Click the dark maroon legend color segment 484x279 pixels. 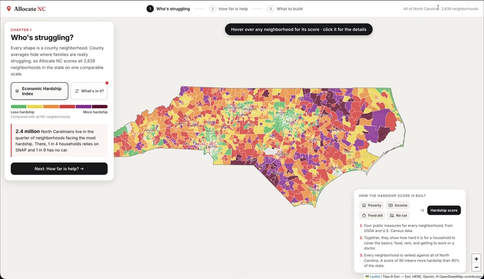(100, 106)
